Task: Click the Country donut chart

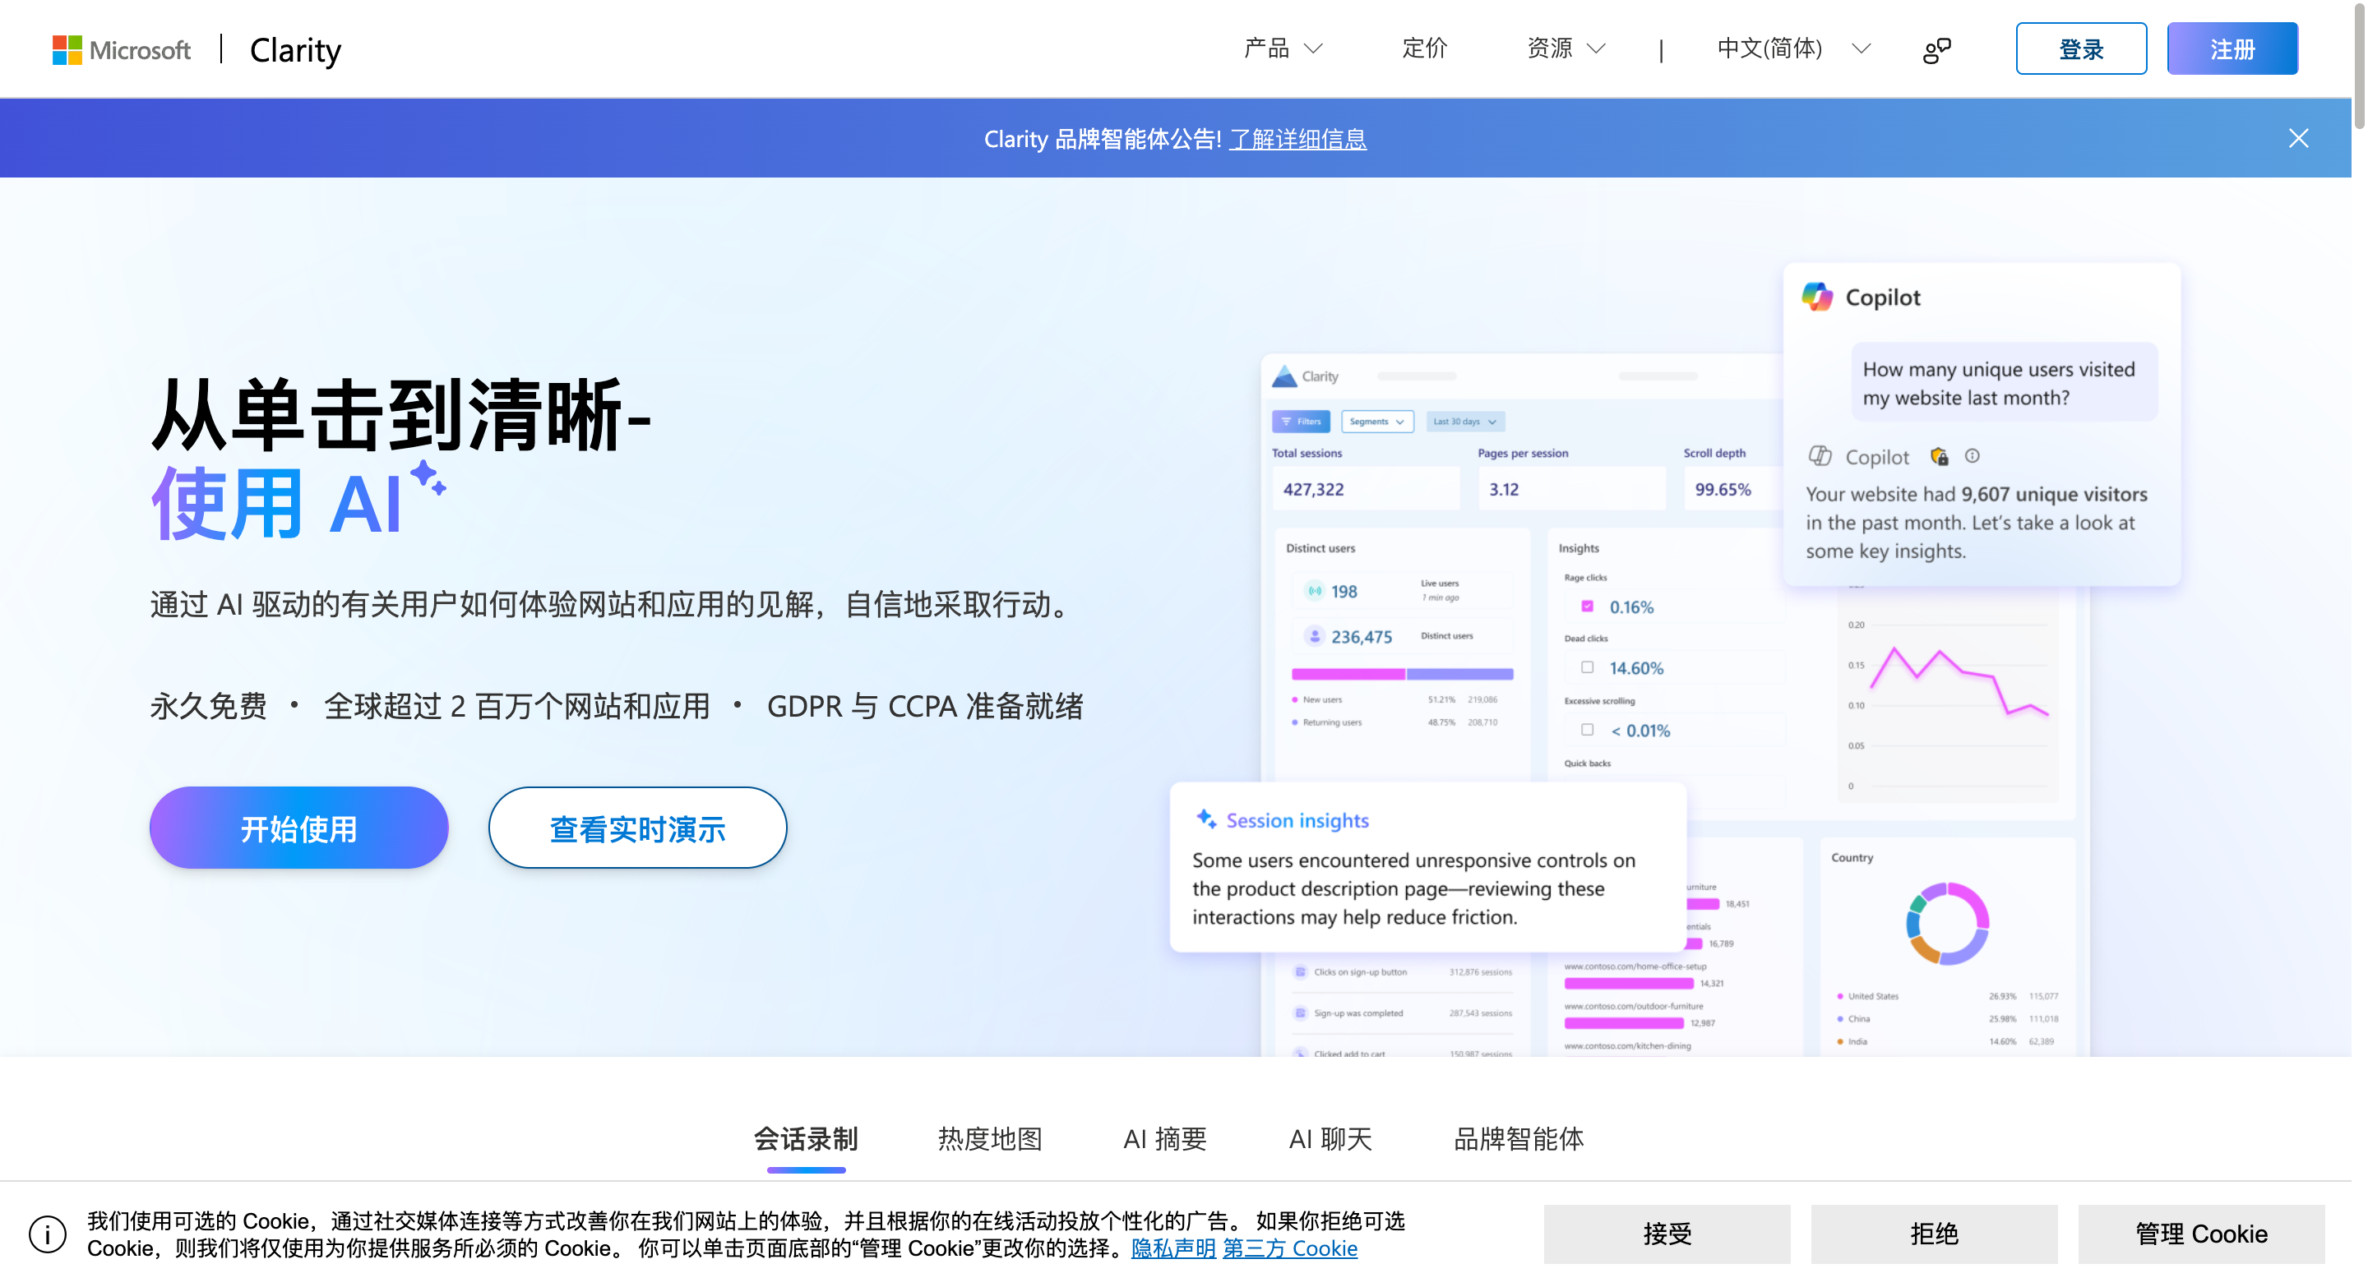Action: pos(1947,923)
